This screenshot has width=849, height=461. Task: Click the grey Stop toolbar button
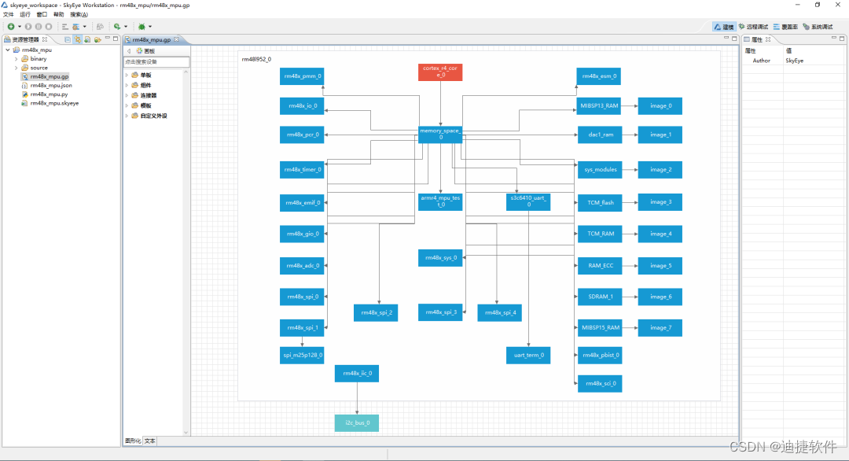click(x=49, y=27)
